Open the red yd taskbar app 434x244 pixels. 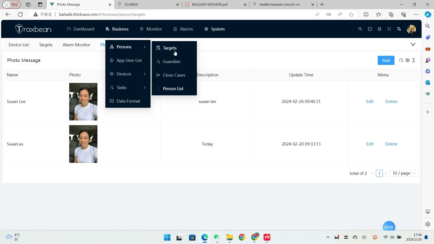tap(267, 237)
